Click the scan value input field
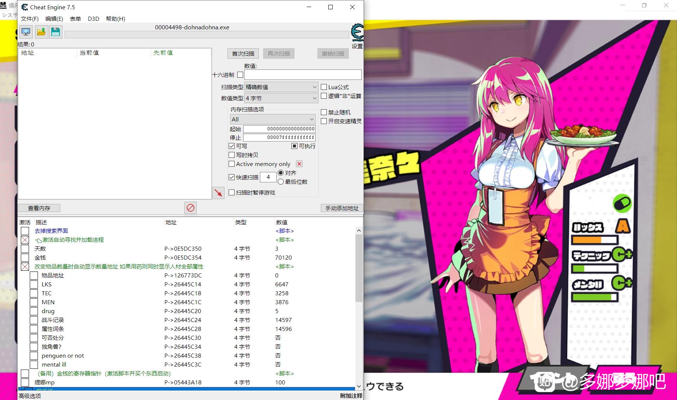 click(x=303, y=75)
